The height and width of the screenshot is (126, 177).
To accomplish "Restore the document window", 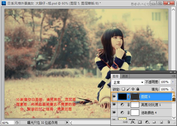I will tap(160, 4).
